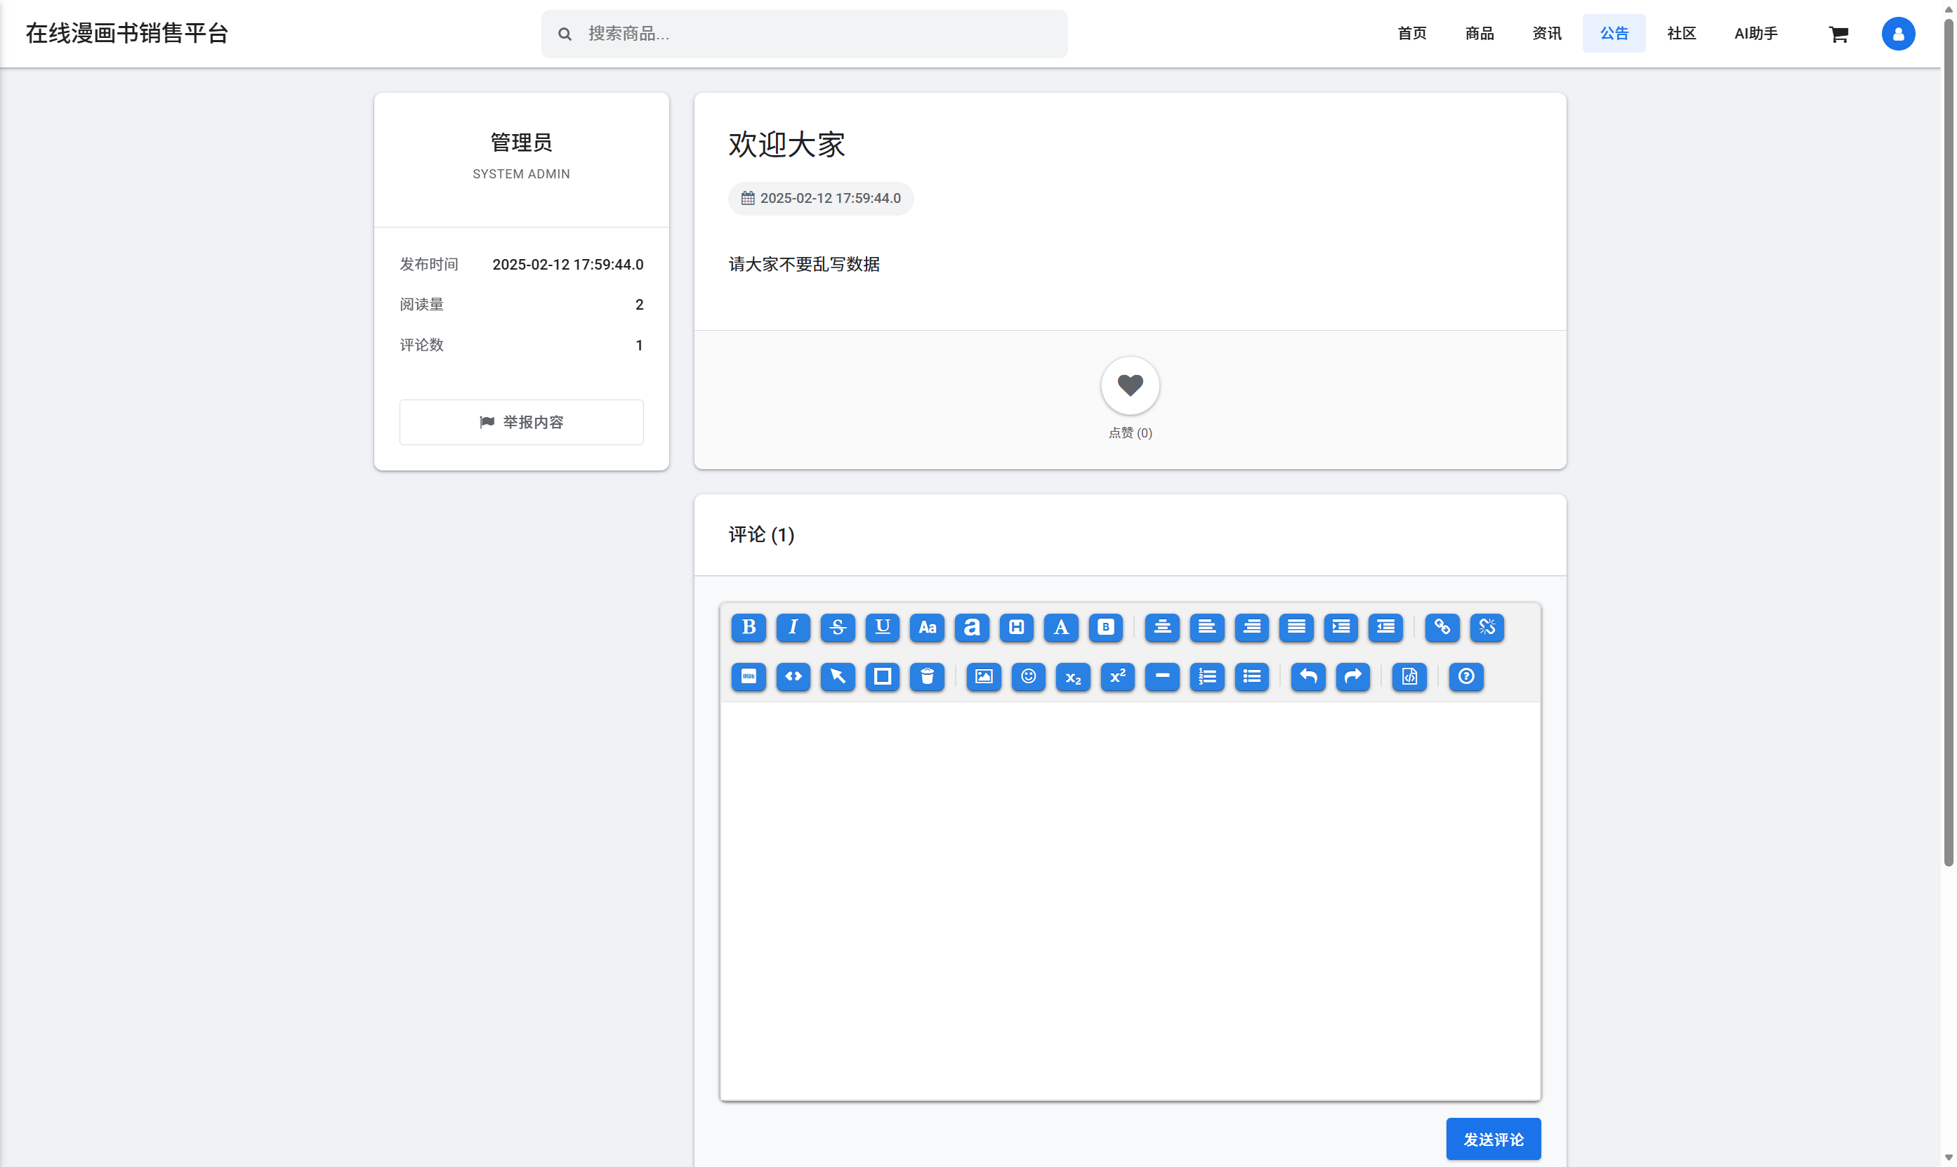The image size is (1957, 1167).
Task: Open the user account menu
Action: (1898, 34)
